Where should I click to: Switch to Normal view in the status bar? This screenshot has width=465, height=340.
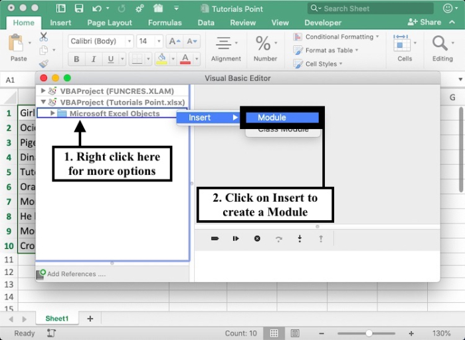pos(274,333)
